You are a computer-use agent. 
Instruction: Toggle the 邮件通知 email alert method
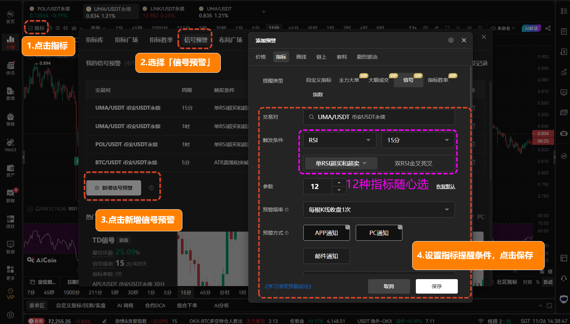pyautogui.click(x=326, y=256)
